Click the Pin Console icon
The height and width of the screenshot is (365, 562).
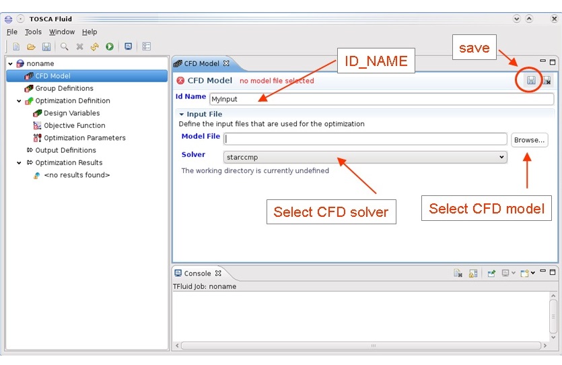click(x=491, y=273)
